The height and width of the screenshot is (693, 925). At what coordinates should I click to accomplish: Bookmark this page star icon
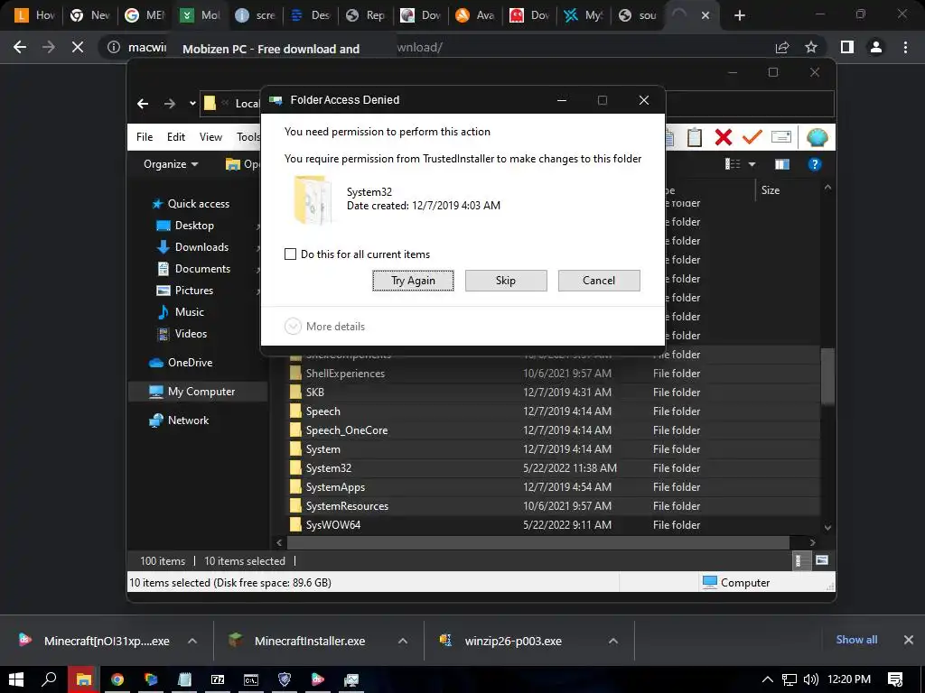(x=811, y=47)
